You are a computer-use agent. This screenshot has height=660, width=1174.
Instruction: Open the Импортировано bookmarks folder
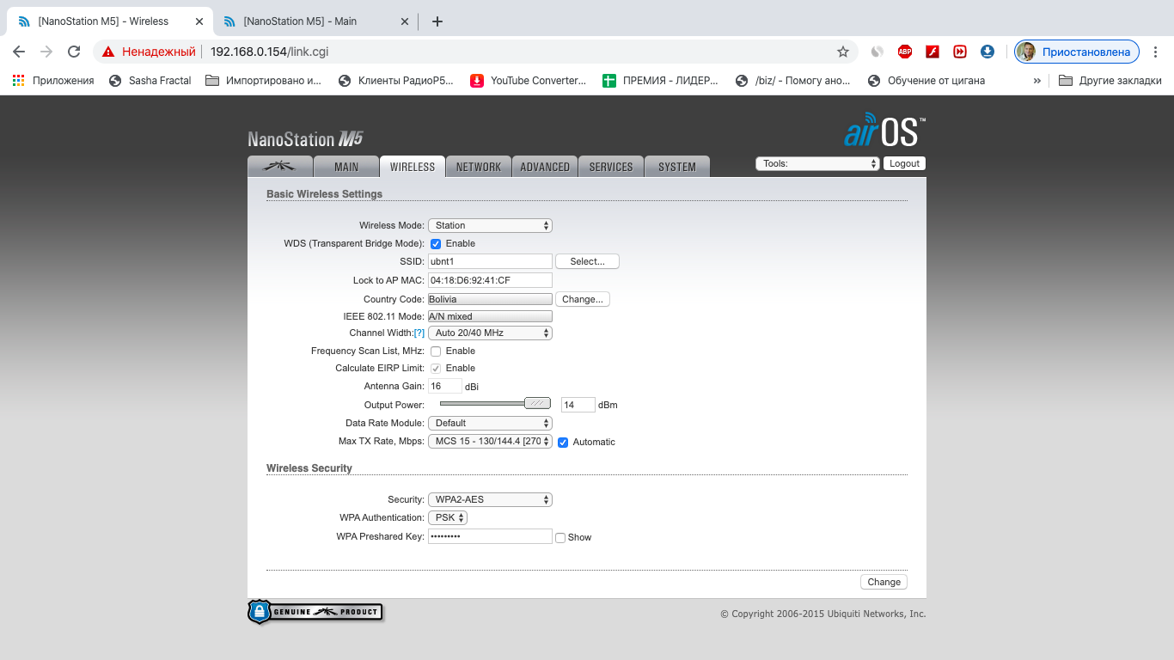click(264, 81)
